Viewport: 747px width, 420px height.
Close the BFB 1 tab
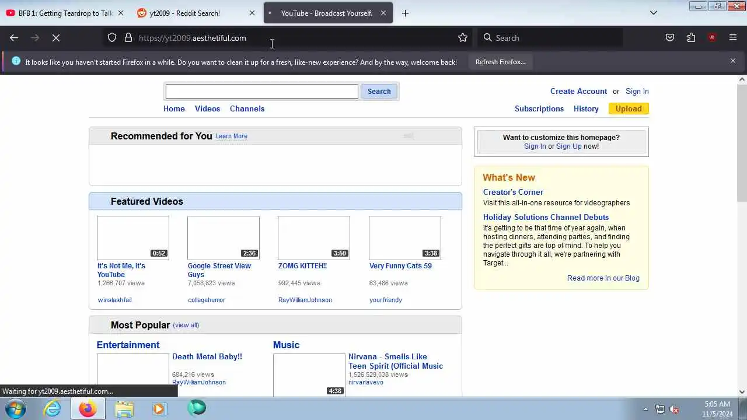pos(121,13)
